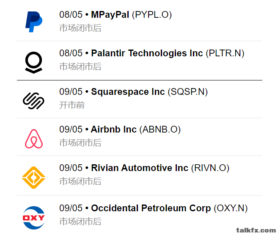Screen dimensions: 278x235
Task: Open Rivian Automotive Inc name link
Action: [x=140, y=168]
